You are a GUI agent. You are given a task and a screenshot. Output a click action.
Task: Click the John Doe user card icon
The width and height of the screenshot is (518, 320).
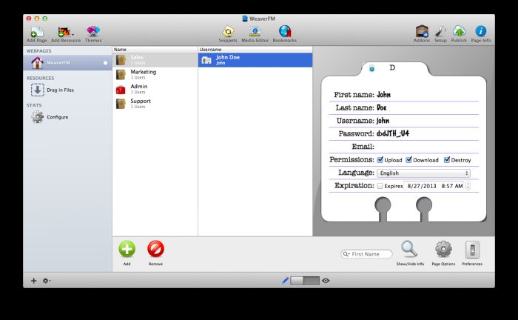point(206,60)
